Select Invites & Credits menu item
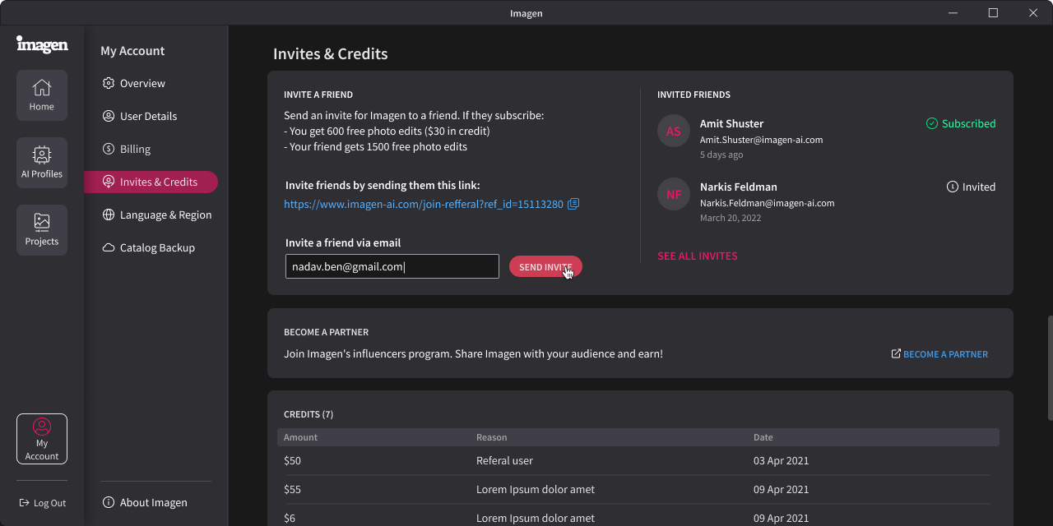Image resolution: width=1053 pixels, height=526 pixels. [x=151, y=182]
